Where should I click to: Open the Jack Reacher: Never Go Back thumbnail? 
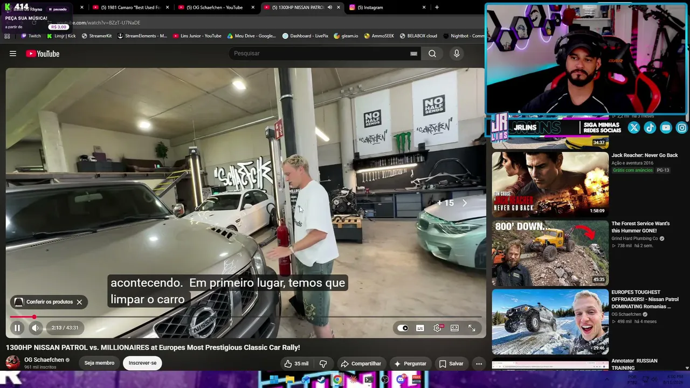tap(550, 184)
